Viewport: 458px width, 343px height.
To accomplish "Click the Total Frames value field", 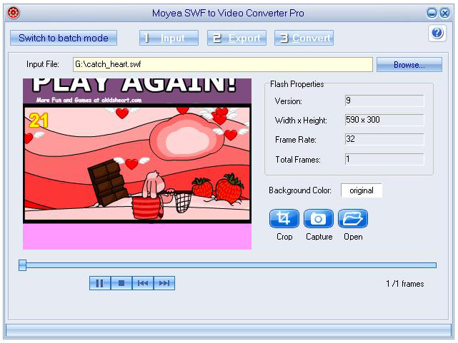I will click(384, 160).
